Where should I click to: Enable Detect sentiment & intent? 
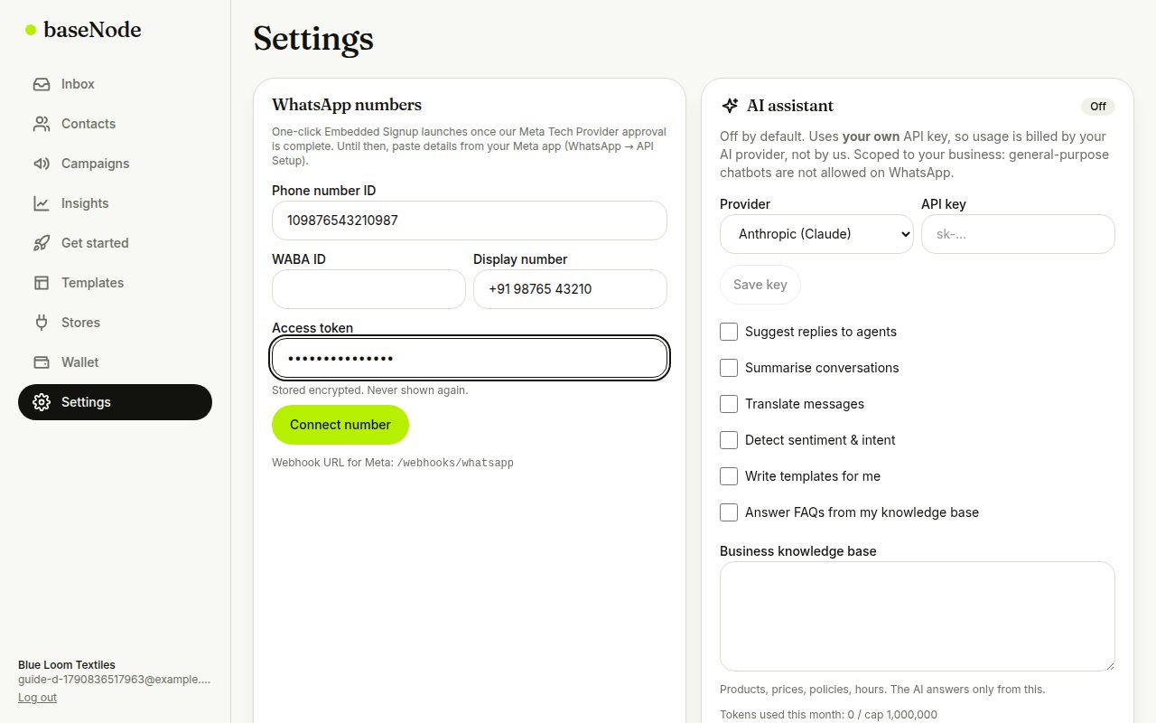click(x=729, y=440)
